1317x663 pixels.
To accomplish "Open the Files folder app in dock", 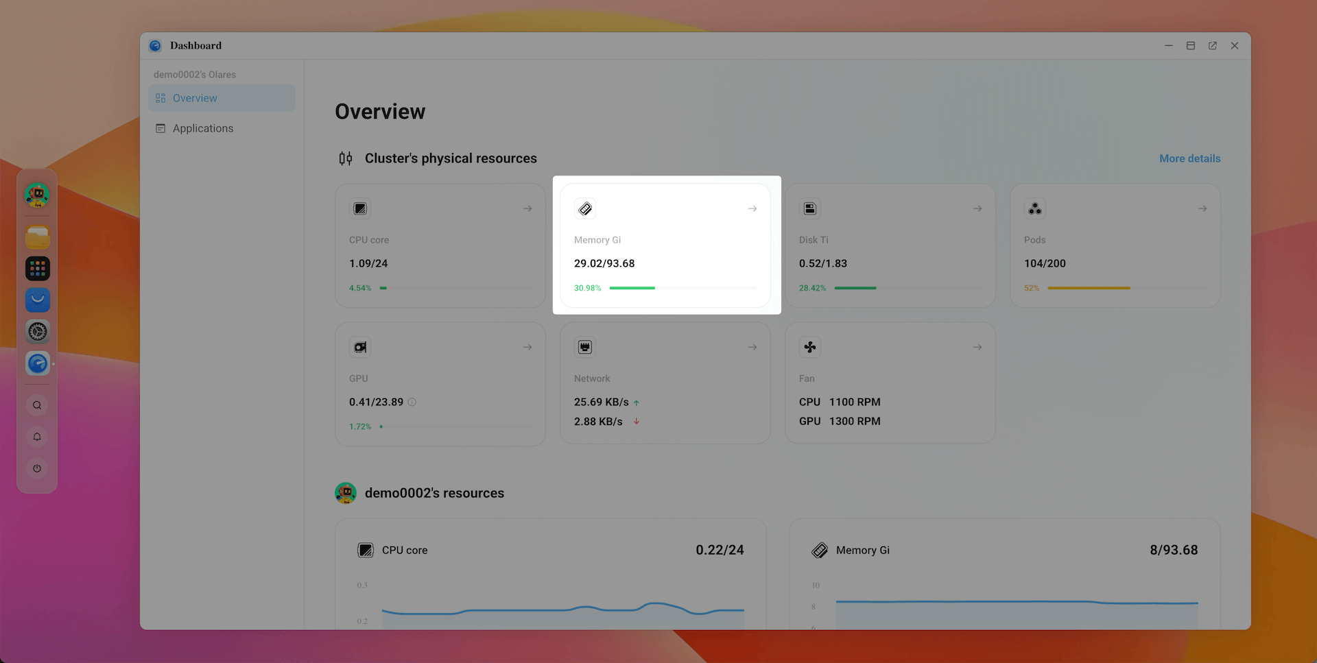I will (x=37, y=237).
